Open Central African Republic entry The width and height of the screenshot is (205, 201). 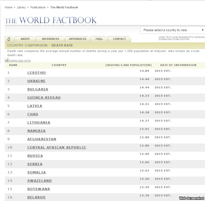click(57, 147)
